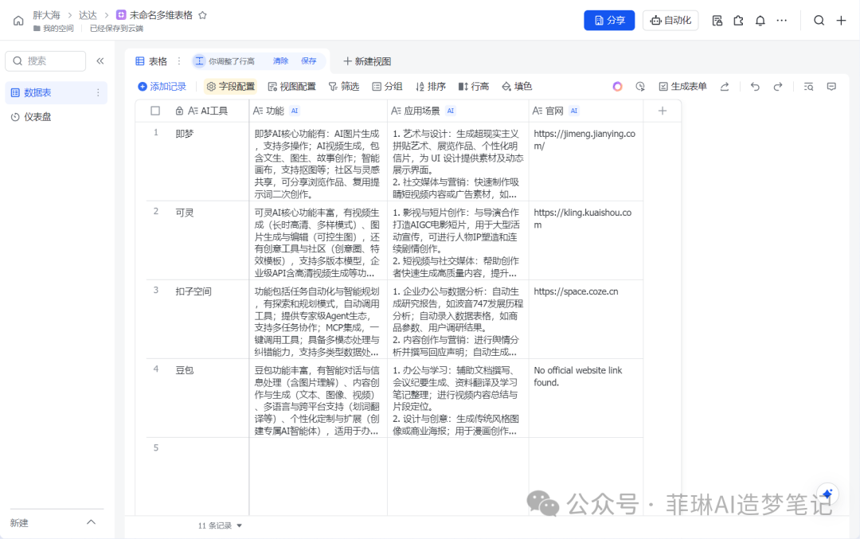Open the 筛选 filter tool
The width and height of the screenshot is (860, 539).
(344, 87)
